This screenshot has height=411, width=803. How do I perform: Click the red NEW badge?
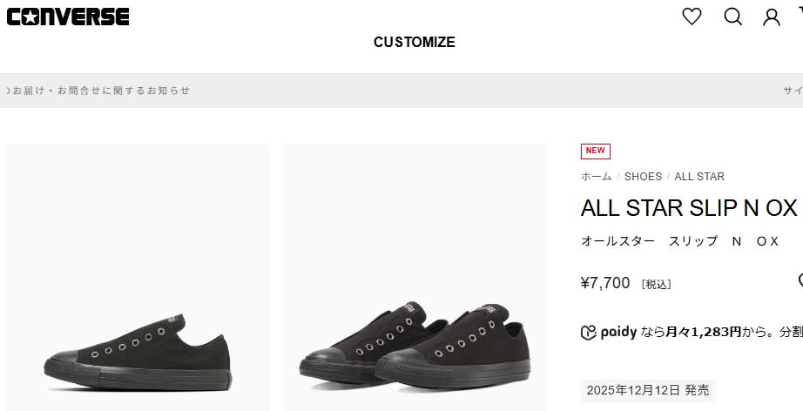point(595,151)
